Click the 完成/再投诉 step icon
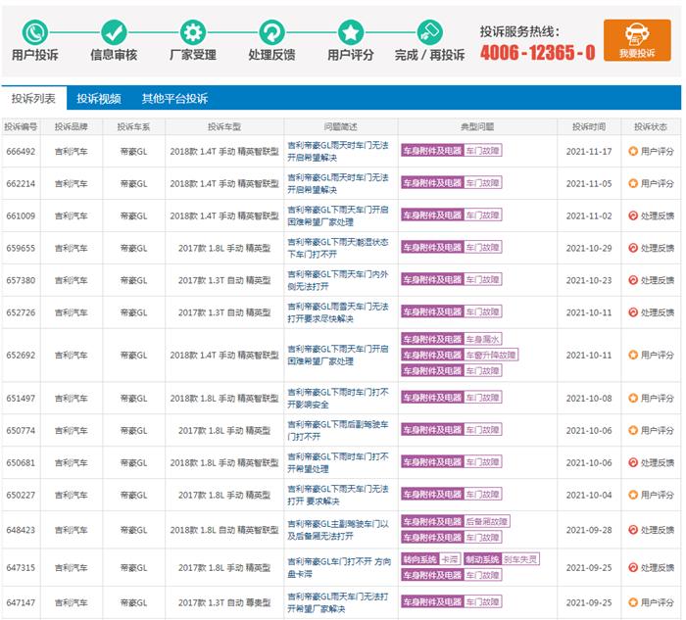Viewport: 686px width, 620px height. pos(429,32)
